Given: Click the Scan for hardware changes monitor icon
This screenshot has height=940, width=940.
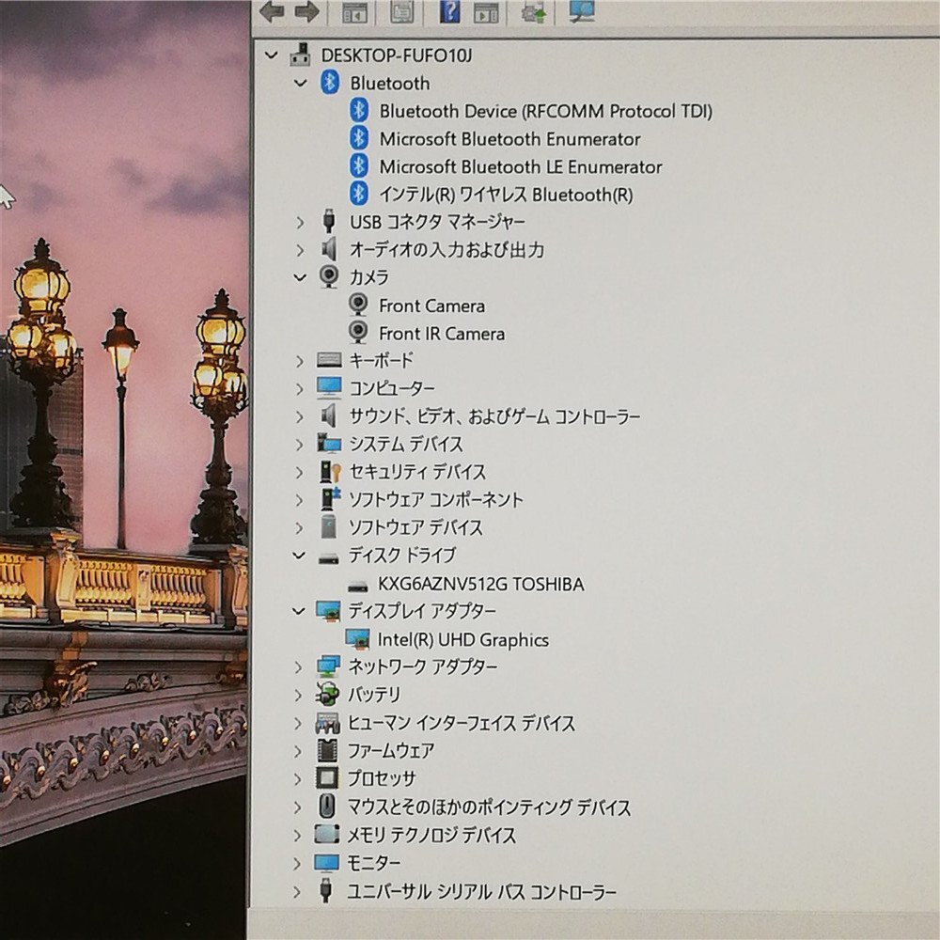Looking at the screenshot, I should [581, 11].
